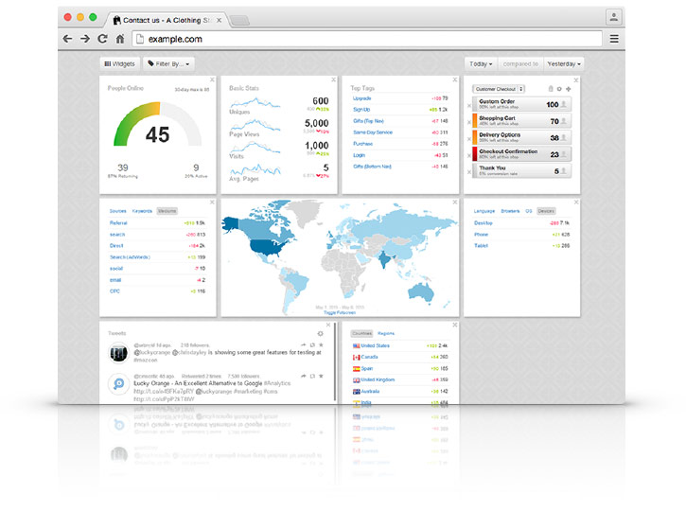Open the Tweets widget settings gear
This screenshot has width=686, height=511.
coord(320,334)
